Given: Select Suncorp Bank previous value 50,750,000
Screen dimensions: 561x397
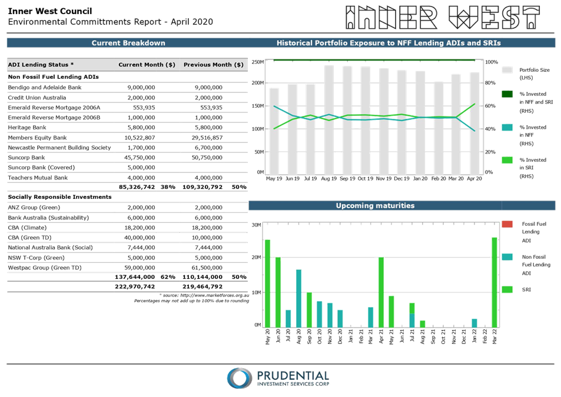Looking at the screenshot, I should [207, 158].
